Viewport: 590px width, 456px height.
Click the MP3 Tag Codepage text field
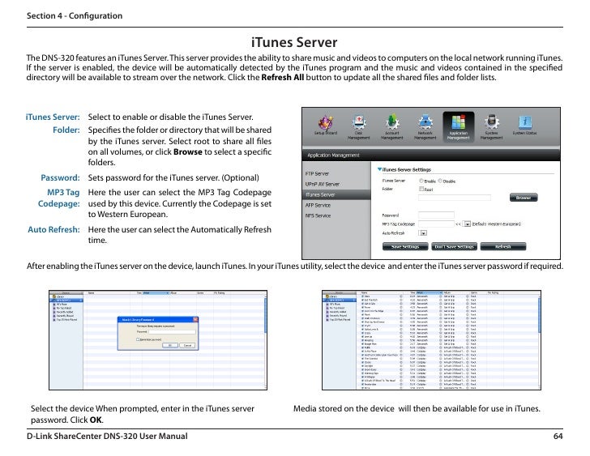pyautogui.click(x=436, y=224)
